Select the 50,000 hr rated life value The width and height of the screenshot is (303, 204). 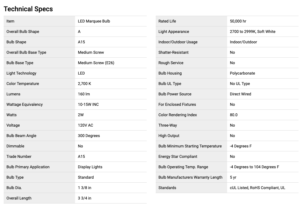238,21
